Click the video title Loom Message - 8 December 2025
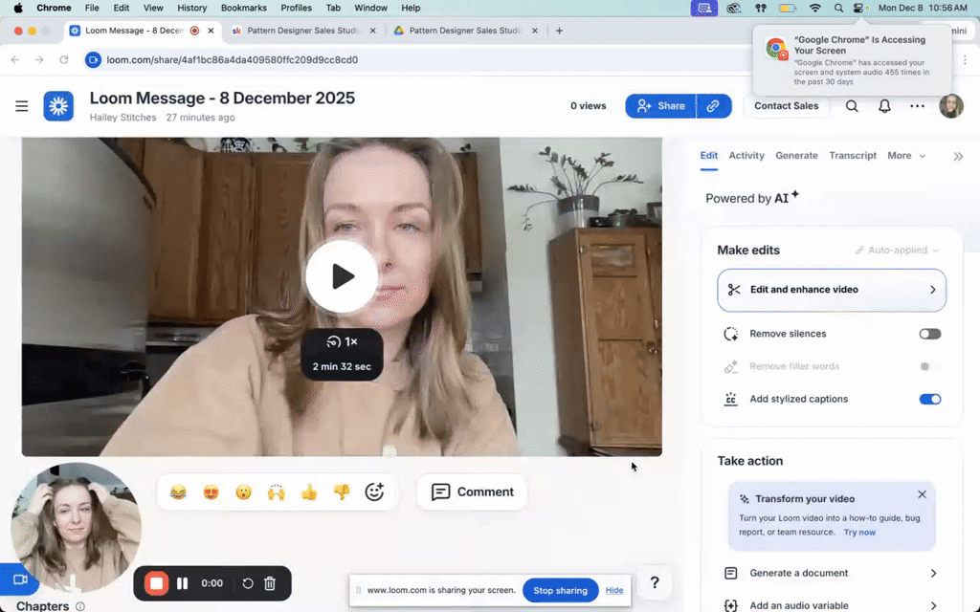The image size is (980, 612). point(222,98)
